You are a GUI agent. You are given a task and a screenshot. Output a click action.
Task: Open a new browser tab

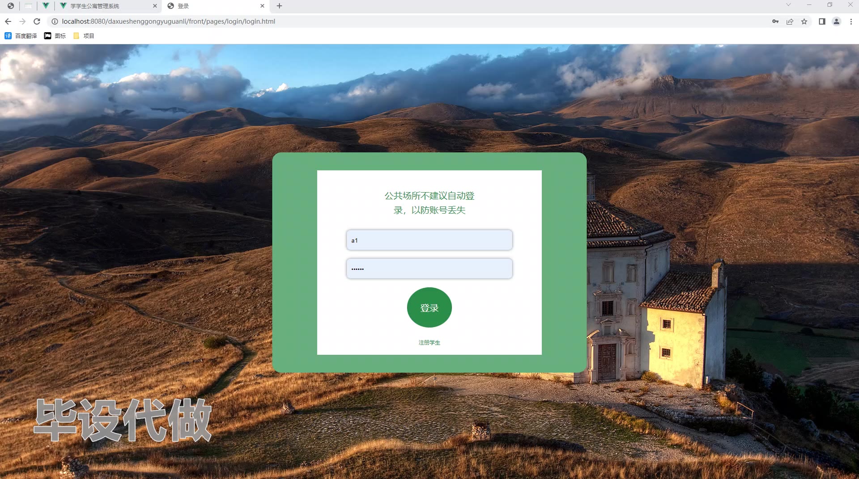(x=279, y=6)
